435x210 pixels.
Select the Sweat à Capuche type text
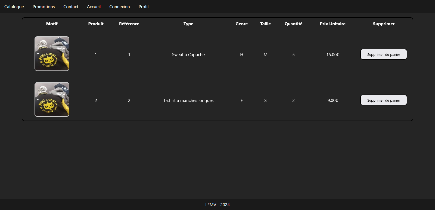tap(188, 55)
